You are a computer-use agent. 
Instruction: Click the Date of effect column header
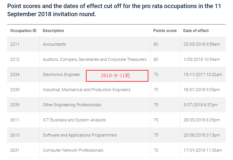pos(196,31)
